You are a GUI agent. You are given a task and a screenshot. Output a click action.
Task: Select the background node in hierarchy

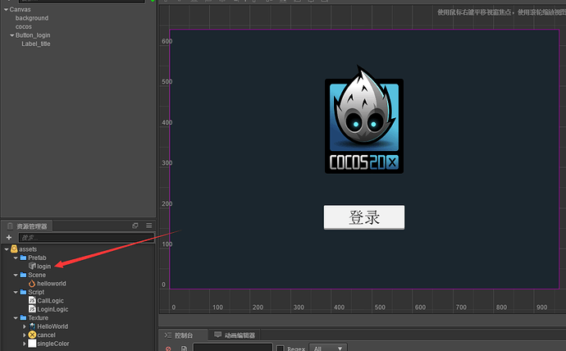(x=32, y=18)
